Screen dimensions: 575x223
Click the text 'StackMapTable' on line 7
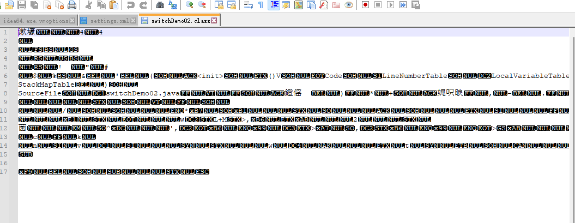(x=46, y=85)
